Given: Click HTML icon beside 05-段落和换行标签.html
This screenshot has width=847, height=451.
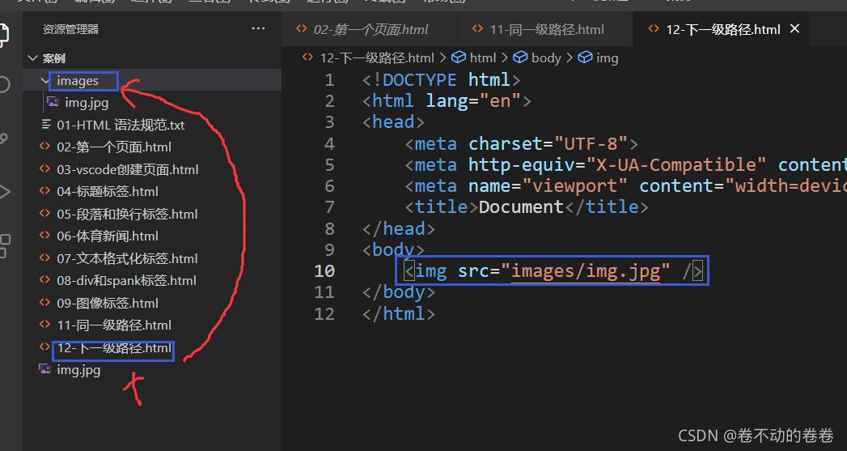Looking at the screenshot, I should [x=44, y=213].
